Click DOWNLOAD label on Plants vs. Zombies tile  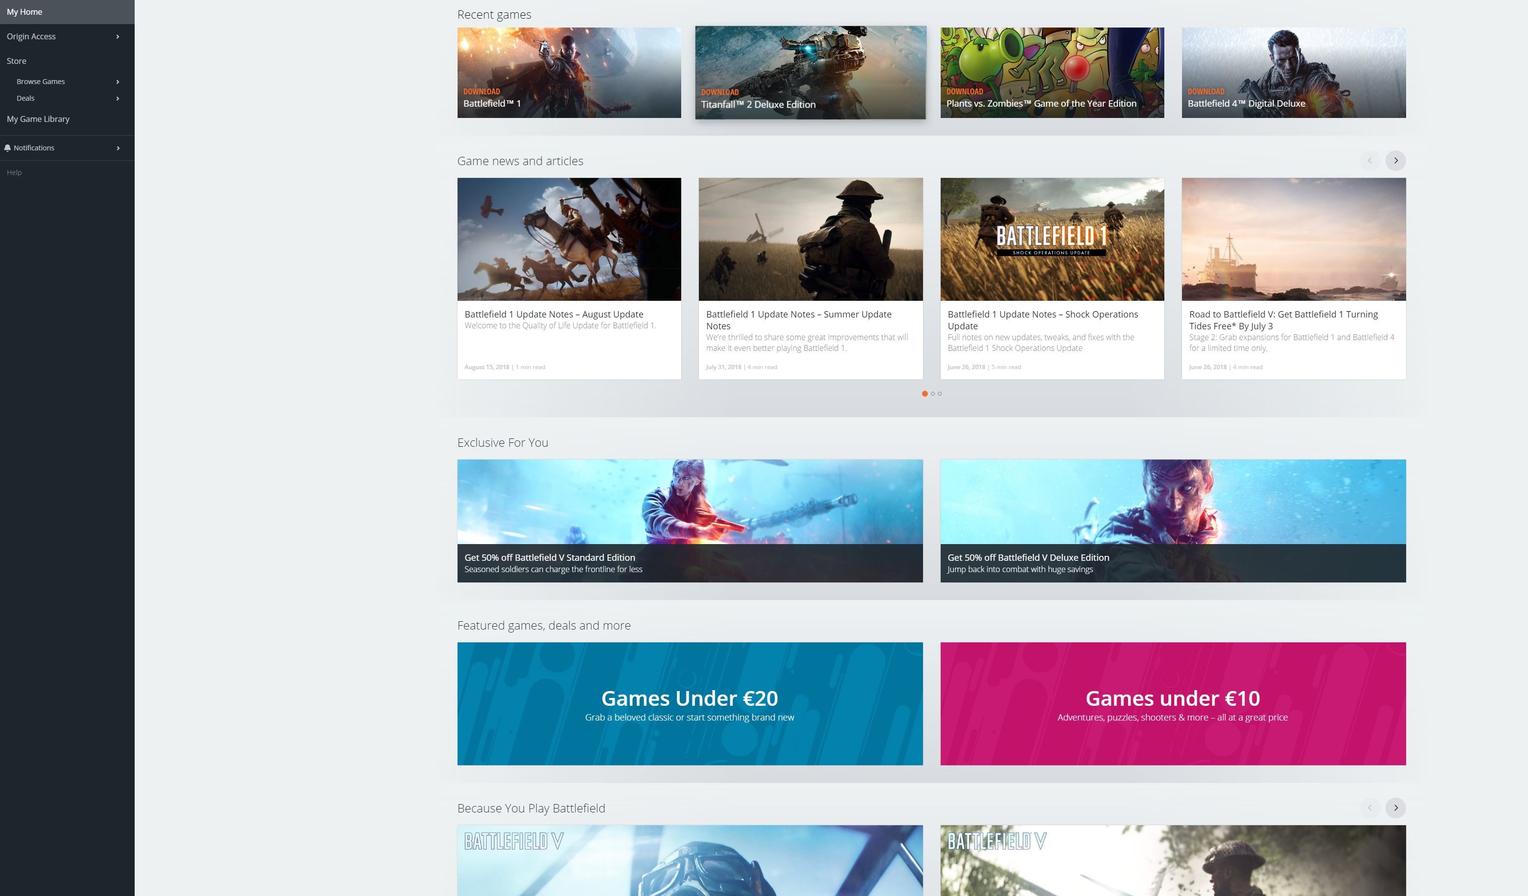pos(965,91)
